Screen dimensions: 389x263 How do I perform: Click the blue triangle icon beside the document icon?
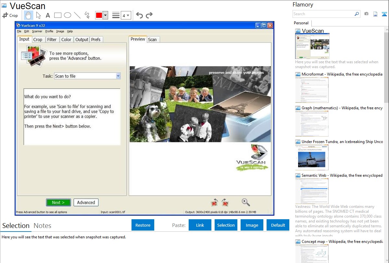pyautogui.click(x=384, y=14)
